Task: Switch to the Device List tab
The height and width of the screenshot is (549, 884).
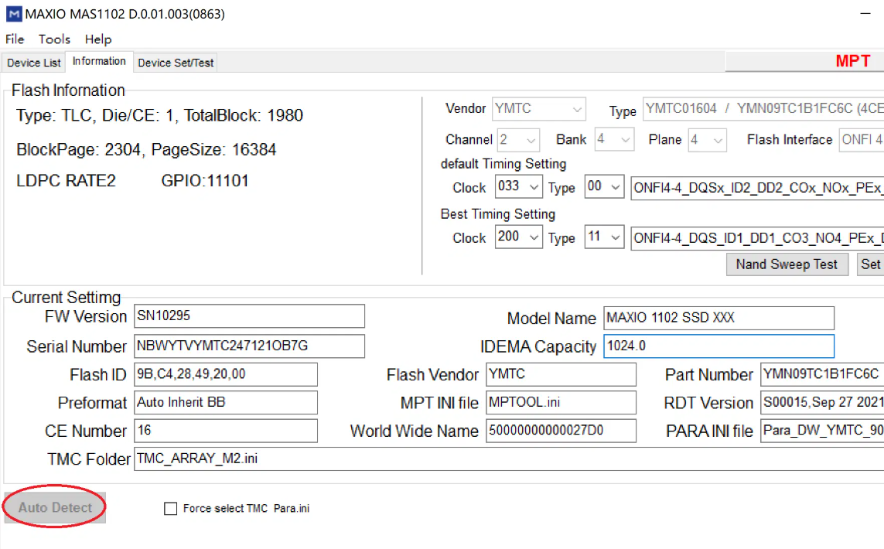Action: (x=34, y=63)
